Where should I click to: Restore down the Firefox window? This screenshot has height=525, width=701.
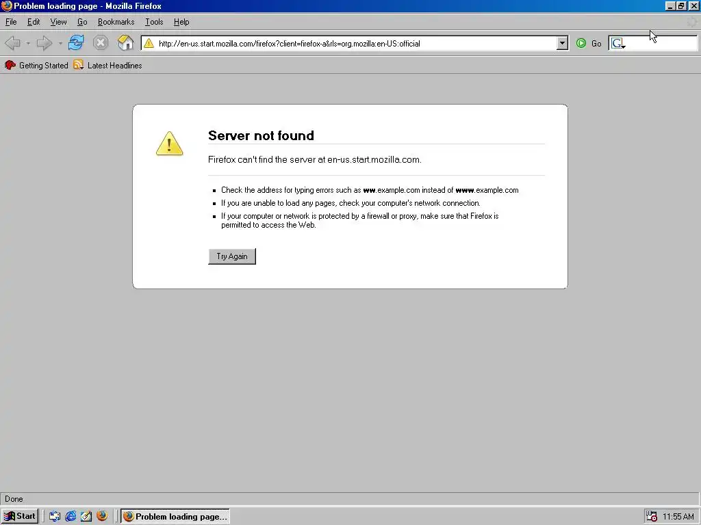[x=681, y=5]
